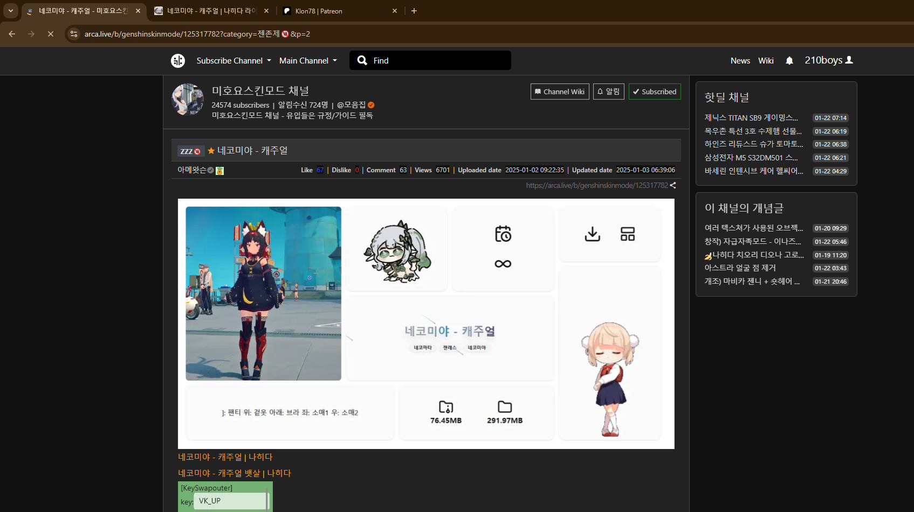Stop page loading with X button
The width and height of the screenshot is (914, 512).
51,34
